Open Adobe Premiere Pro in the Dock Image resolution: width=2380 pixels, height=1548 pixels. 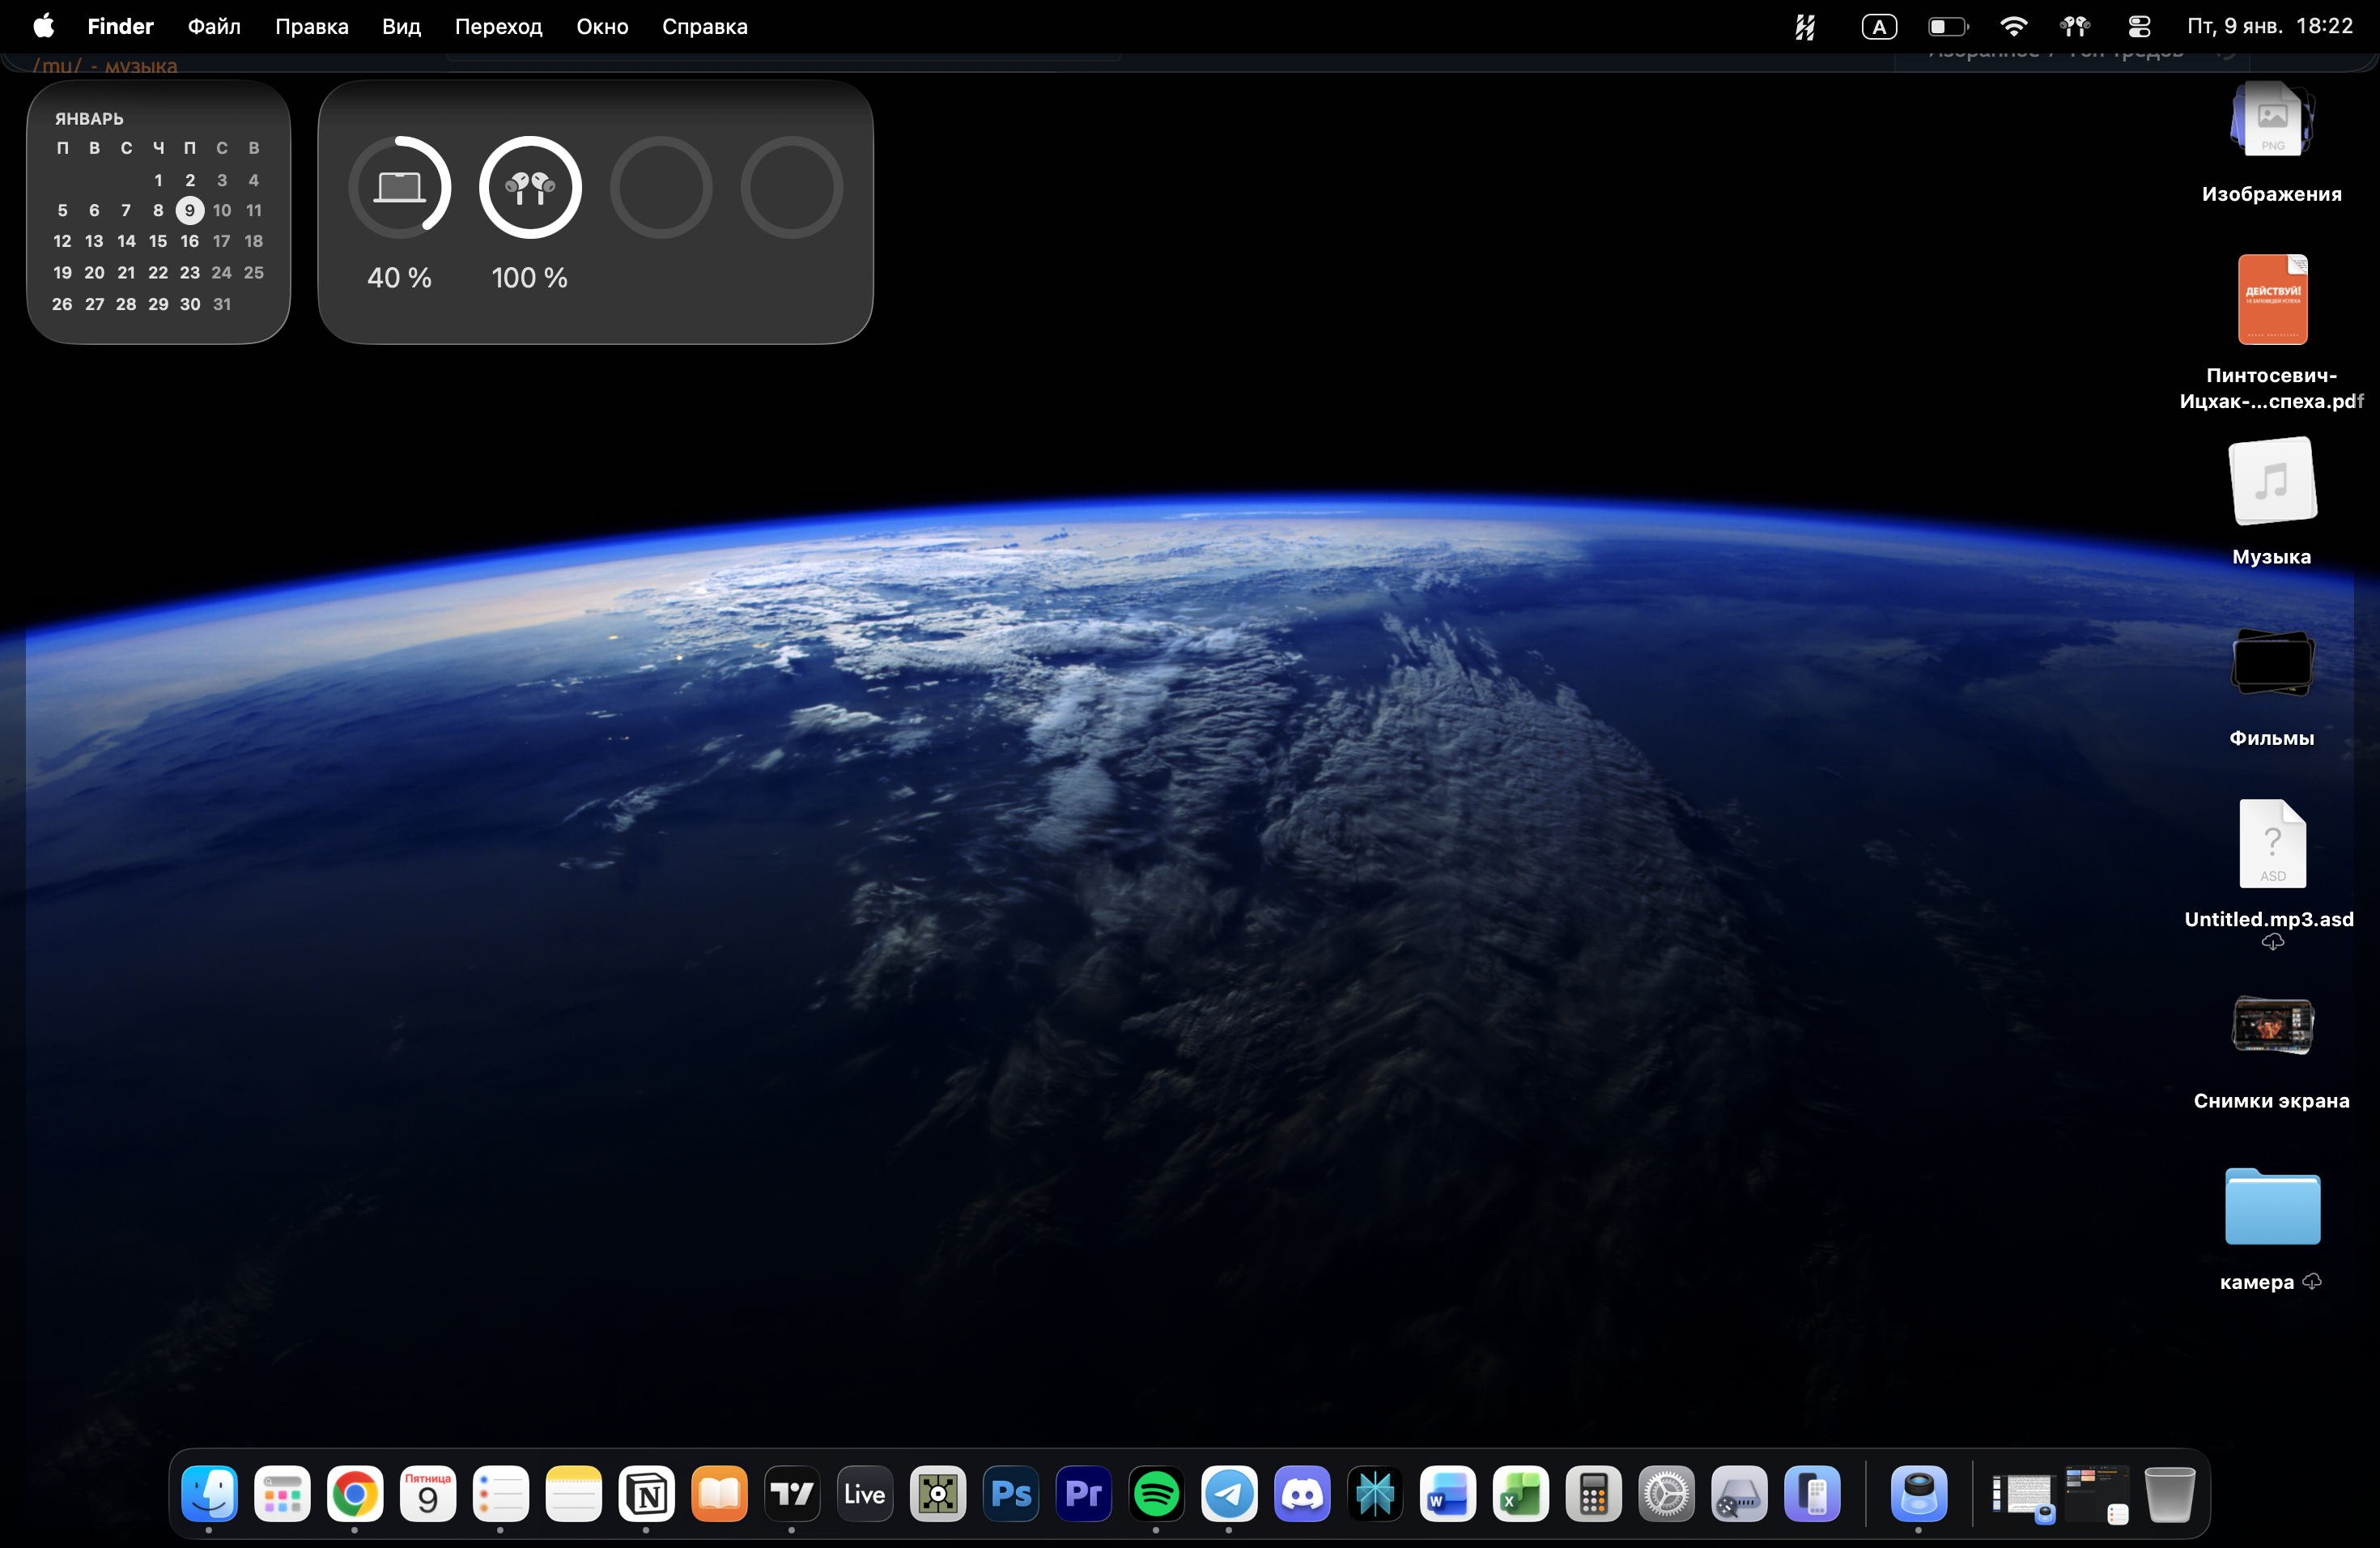1083,1494
